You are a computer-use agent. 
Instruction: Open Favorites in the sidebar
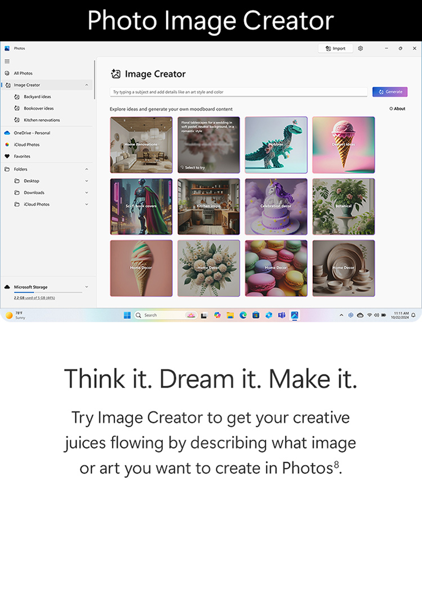point(22,156)
